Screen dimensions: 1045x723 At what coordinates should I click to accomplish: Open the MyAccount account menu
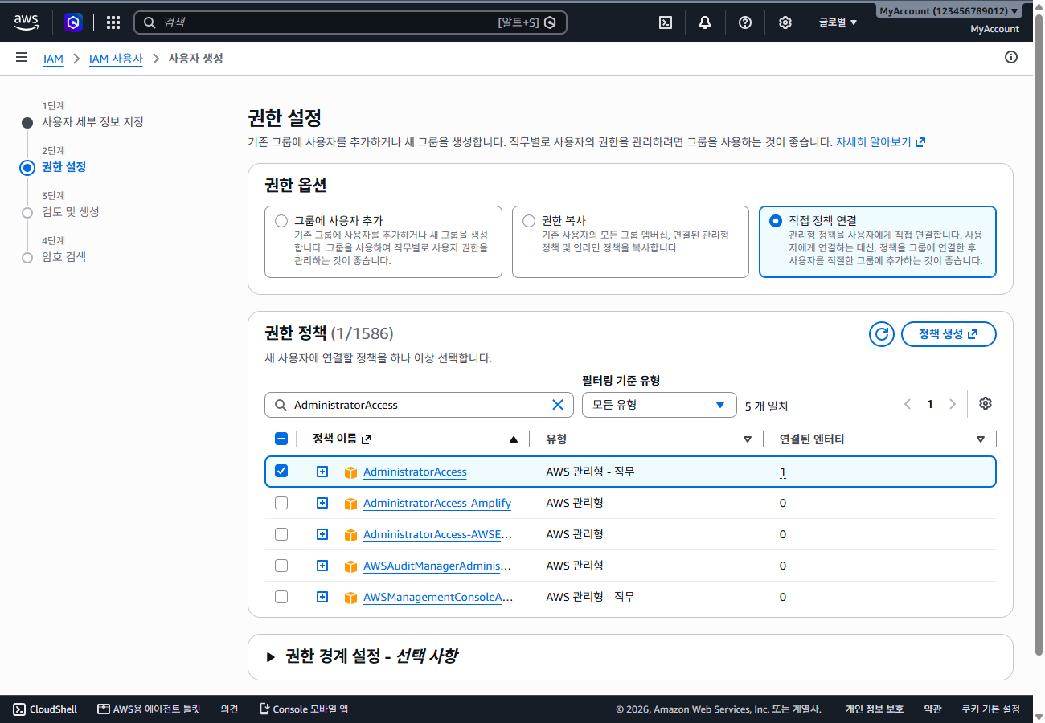coord(949,11)
